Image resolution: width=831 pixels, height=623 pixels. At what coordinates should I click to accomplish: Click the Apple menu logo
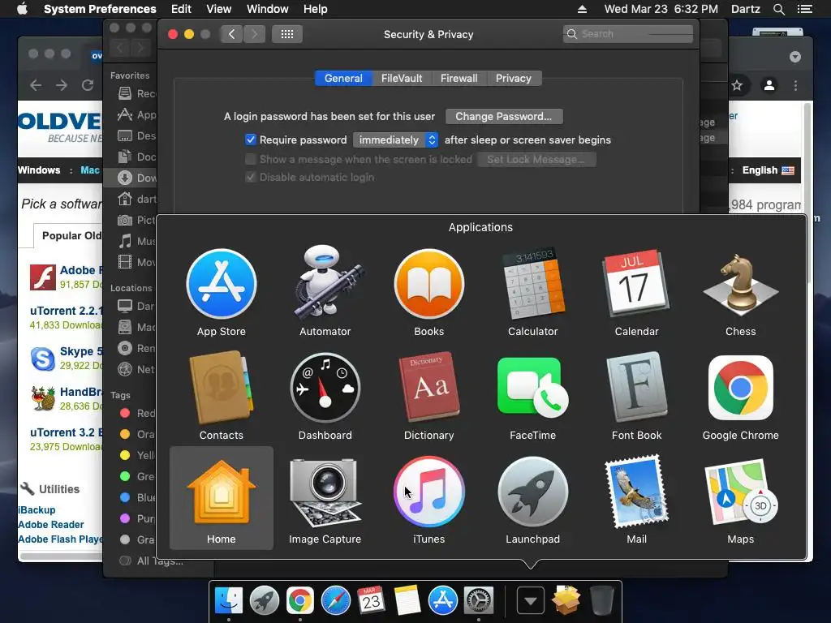click(22, 9)
